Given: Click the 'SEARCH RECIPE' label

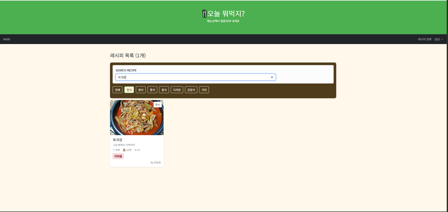Looking at the screenshot, I should [x=126, y=70].
